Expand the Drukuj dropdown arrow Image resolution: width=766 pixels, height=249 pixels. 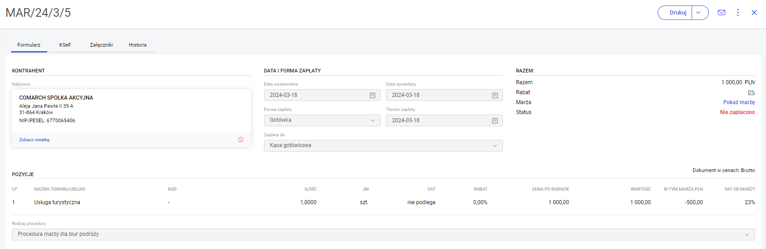point(699,13)
